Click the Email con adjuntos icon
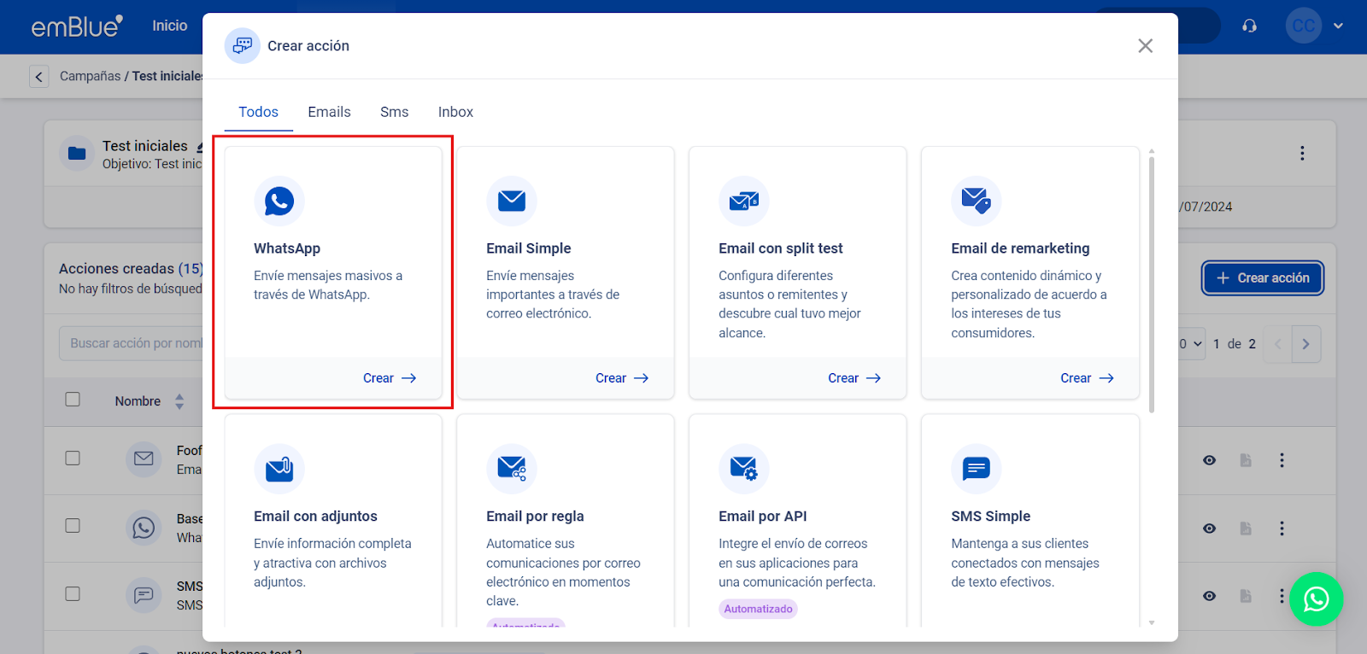 click(x=279, y=469)
